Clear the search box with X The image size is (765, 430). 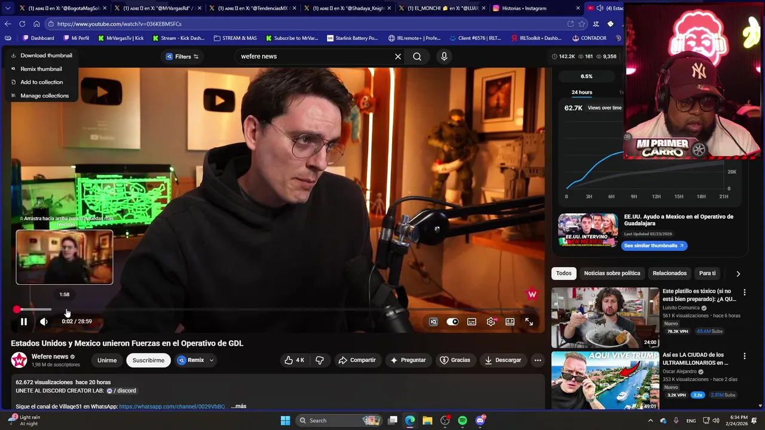tap(398, 56)
